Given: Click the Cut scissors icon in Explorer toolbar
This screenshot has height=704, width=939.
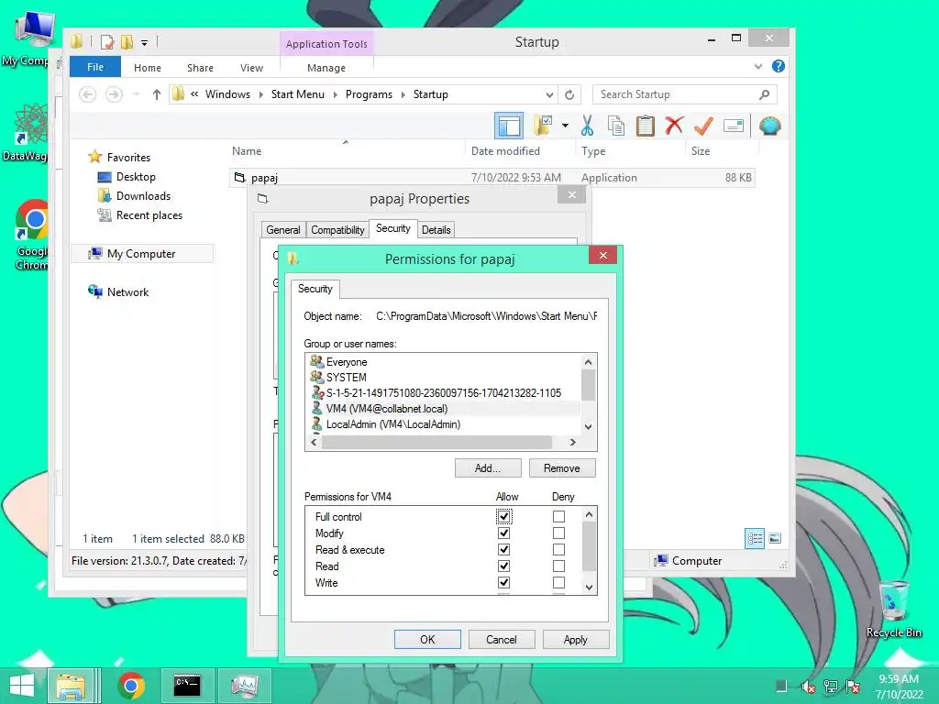Looking at the screenshot, I should click(x=587, y=126).
